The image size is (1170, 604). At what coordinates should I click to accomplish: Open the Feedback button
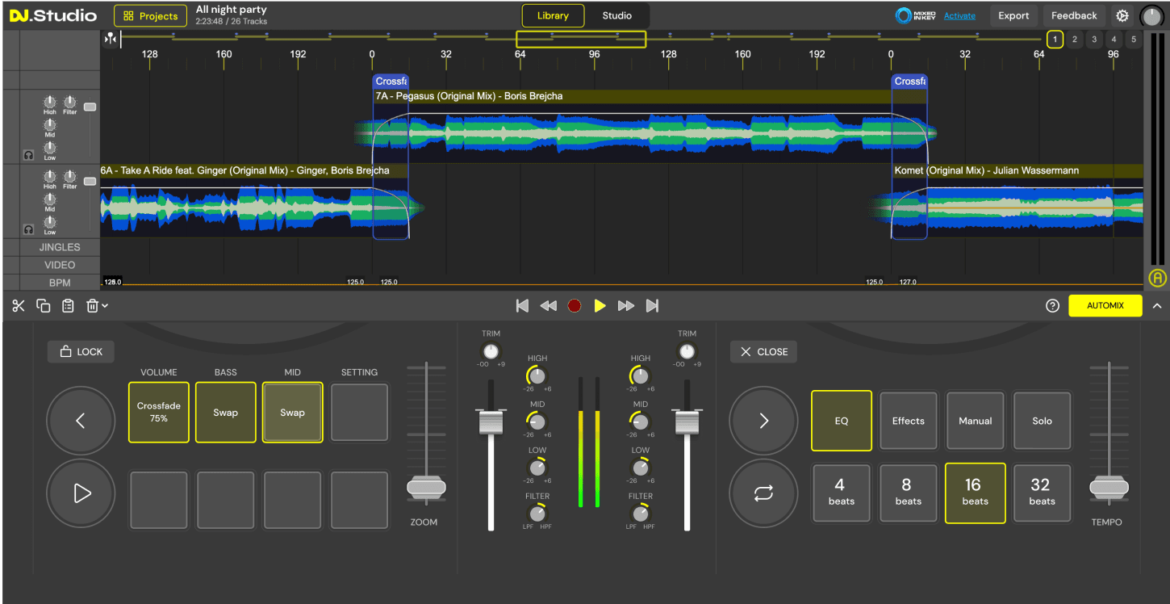(x=1074, y=15)
